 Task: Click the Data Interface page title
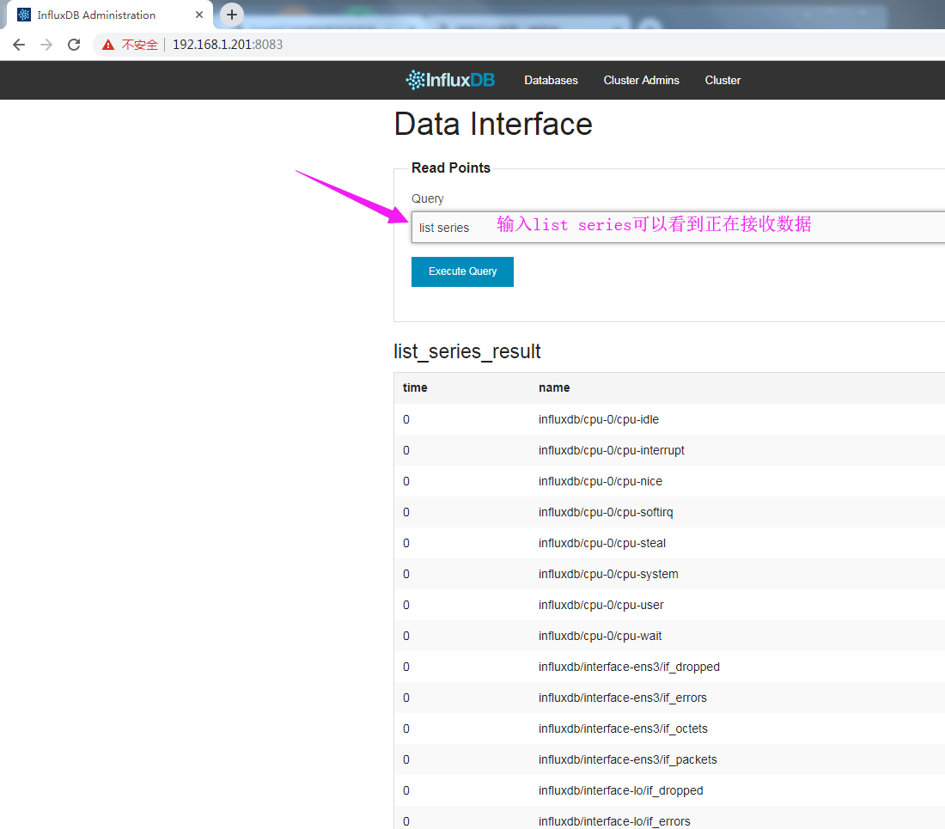[x=493, y=124]
